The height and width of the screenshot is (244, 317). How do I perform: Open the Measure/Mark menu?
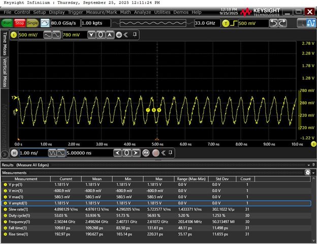pyautogui.click(x=102, y=12)
